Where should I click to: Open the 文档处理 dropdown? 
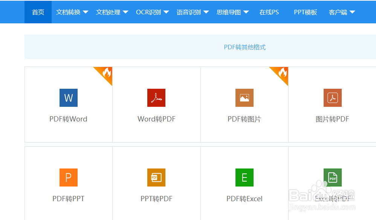pyautogui.click(x=112, y=12)
